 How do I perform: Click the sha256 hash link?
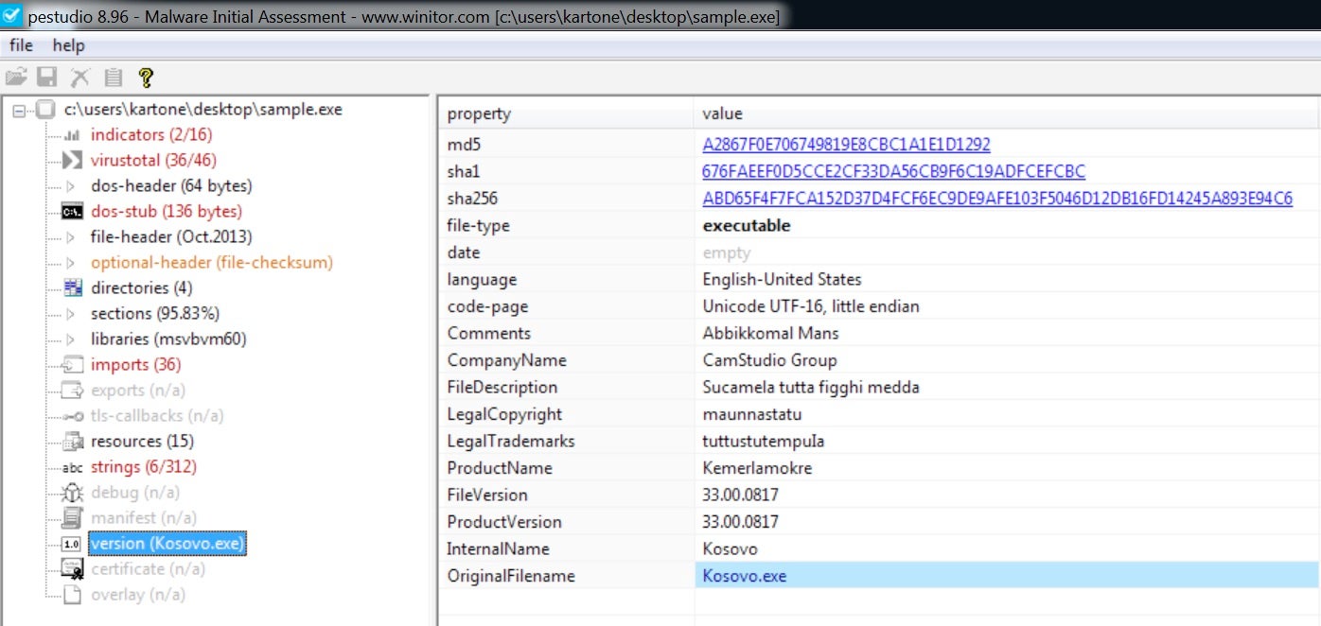(996, 199)
